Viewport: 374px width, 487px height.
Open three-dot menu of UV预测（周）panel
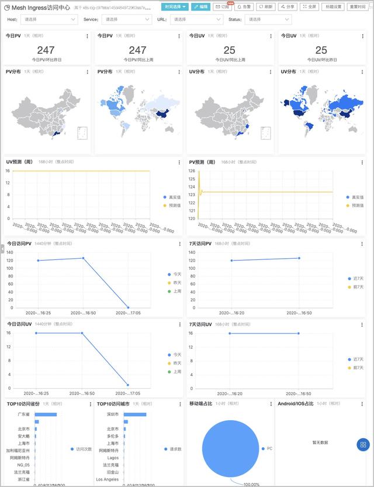coord(179,163)
